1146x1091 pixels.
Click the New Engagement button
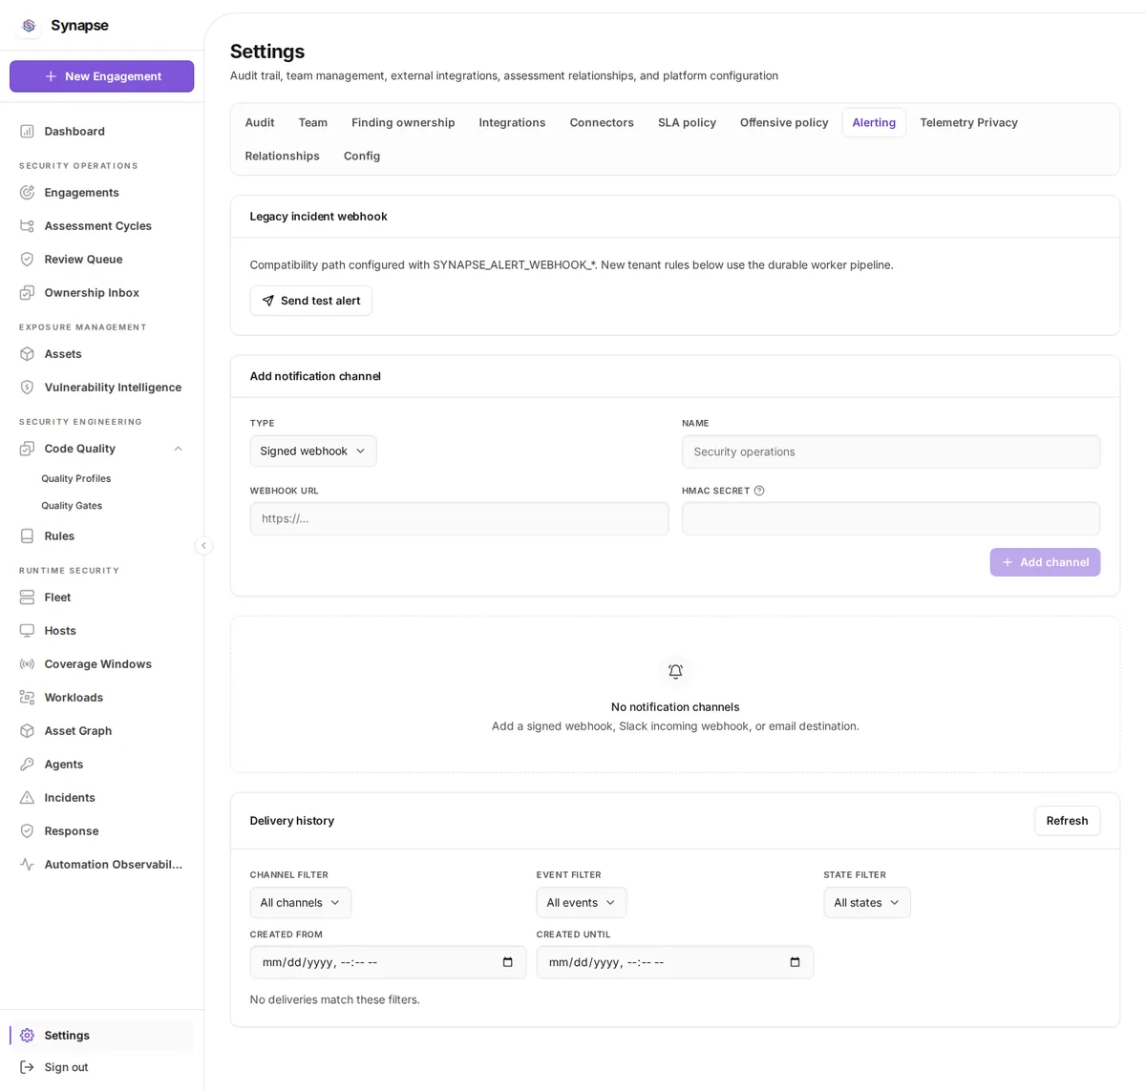pyautogui.click(x=101, y=76)
